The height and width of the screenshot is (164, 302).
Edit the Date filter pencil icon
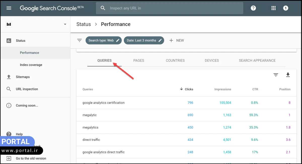point(160,40)
